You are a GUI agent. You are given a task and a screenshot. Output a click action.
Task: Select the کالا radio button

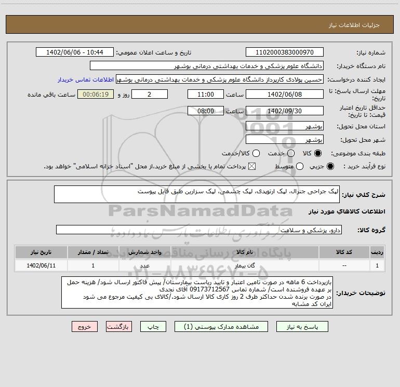tap(318, 153)
